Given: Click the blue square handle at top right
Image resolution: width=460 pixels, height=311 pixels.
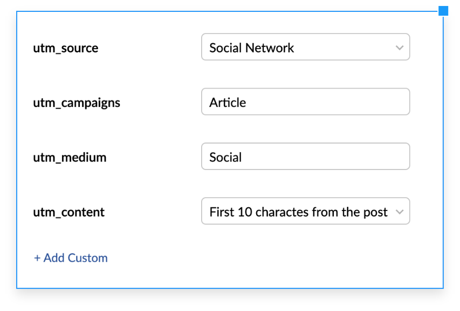Looking at the screenshot, I should [443, 11].
